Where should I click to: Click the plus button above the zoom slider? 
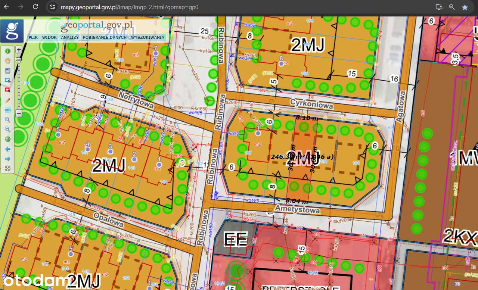coord(18,49)
